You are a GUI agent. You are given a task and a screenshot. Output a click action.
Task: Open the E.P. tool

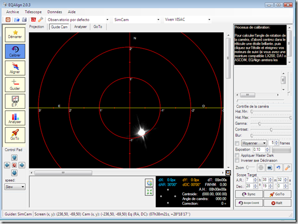[15, 101]
